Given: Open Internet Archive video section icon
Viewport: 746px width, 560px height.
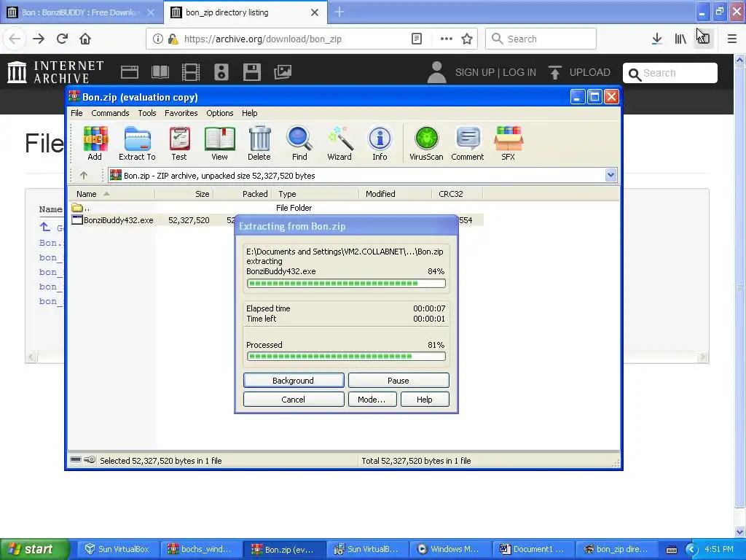Looking at the screenshot, I should click(191, 72).
